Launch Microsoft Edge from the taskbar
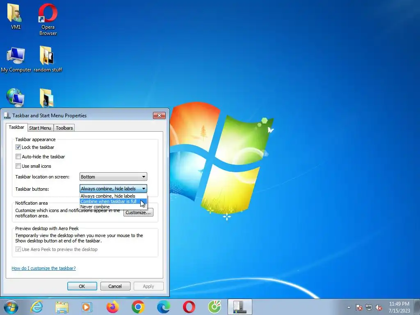Image resolution: width=420 pixels, height=315 pixels. coord(163,307)
